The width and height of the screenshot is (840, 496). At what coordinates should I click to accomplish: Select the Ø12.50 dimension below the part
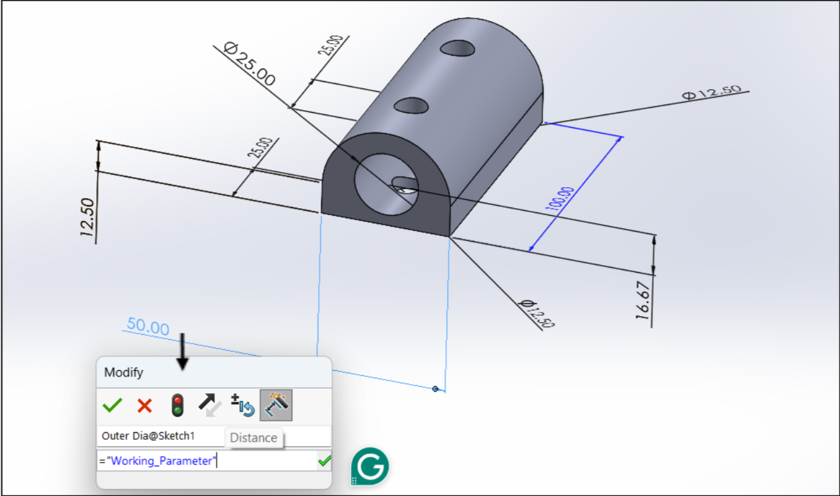pos(536,313)
